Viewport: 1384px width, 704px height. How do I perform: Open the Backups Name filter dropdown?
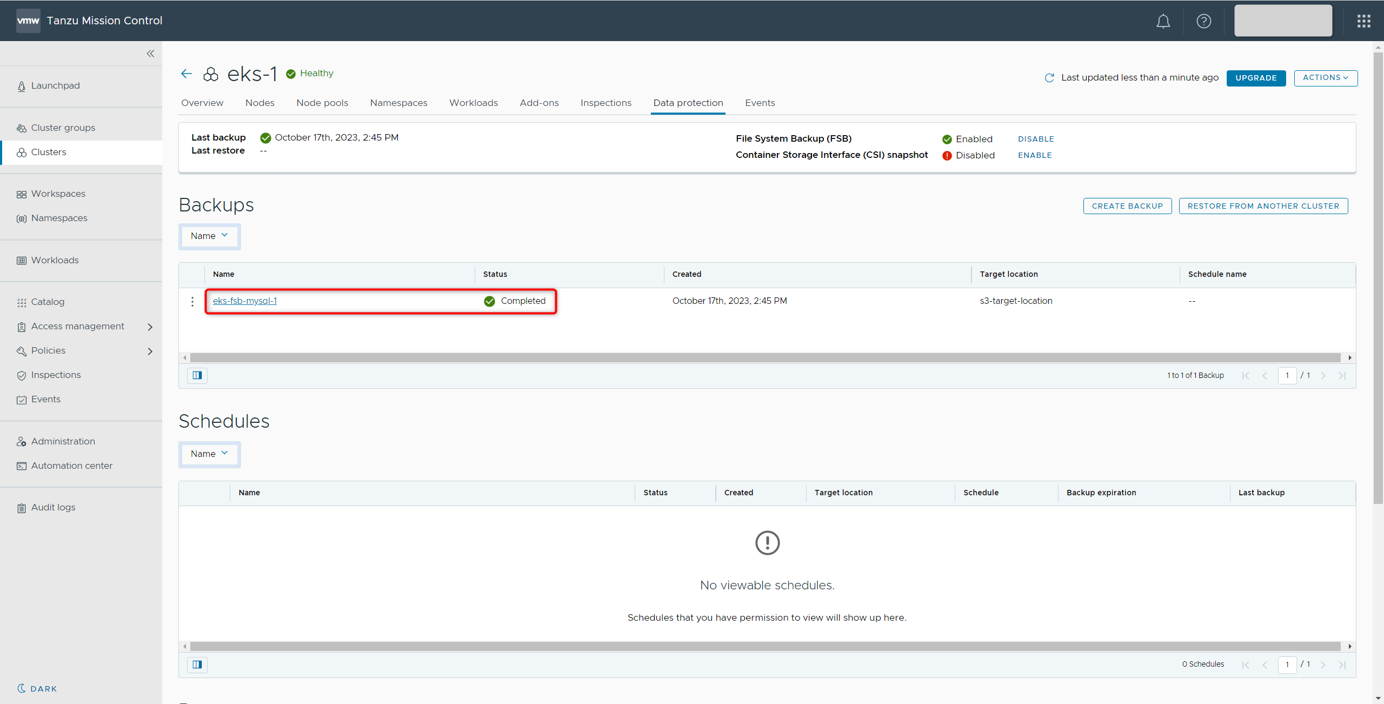point(209,236)
